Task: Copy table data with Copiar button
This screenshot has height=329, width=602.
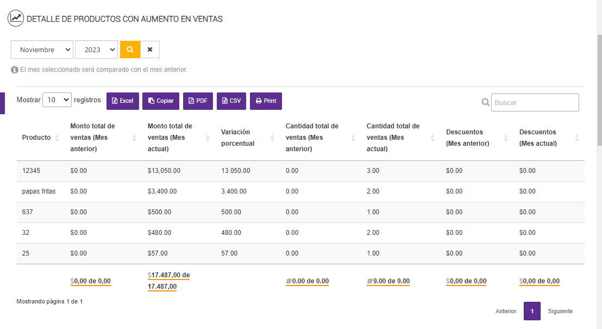Action: click(160, 101)
